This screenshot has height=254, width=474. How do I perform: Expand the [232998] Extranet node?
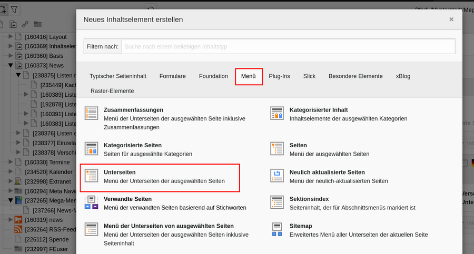tap(11, 181)
